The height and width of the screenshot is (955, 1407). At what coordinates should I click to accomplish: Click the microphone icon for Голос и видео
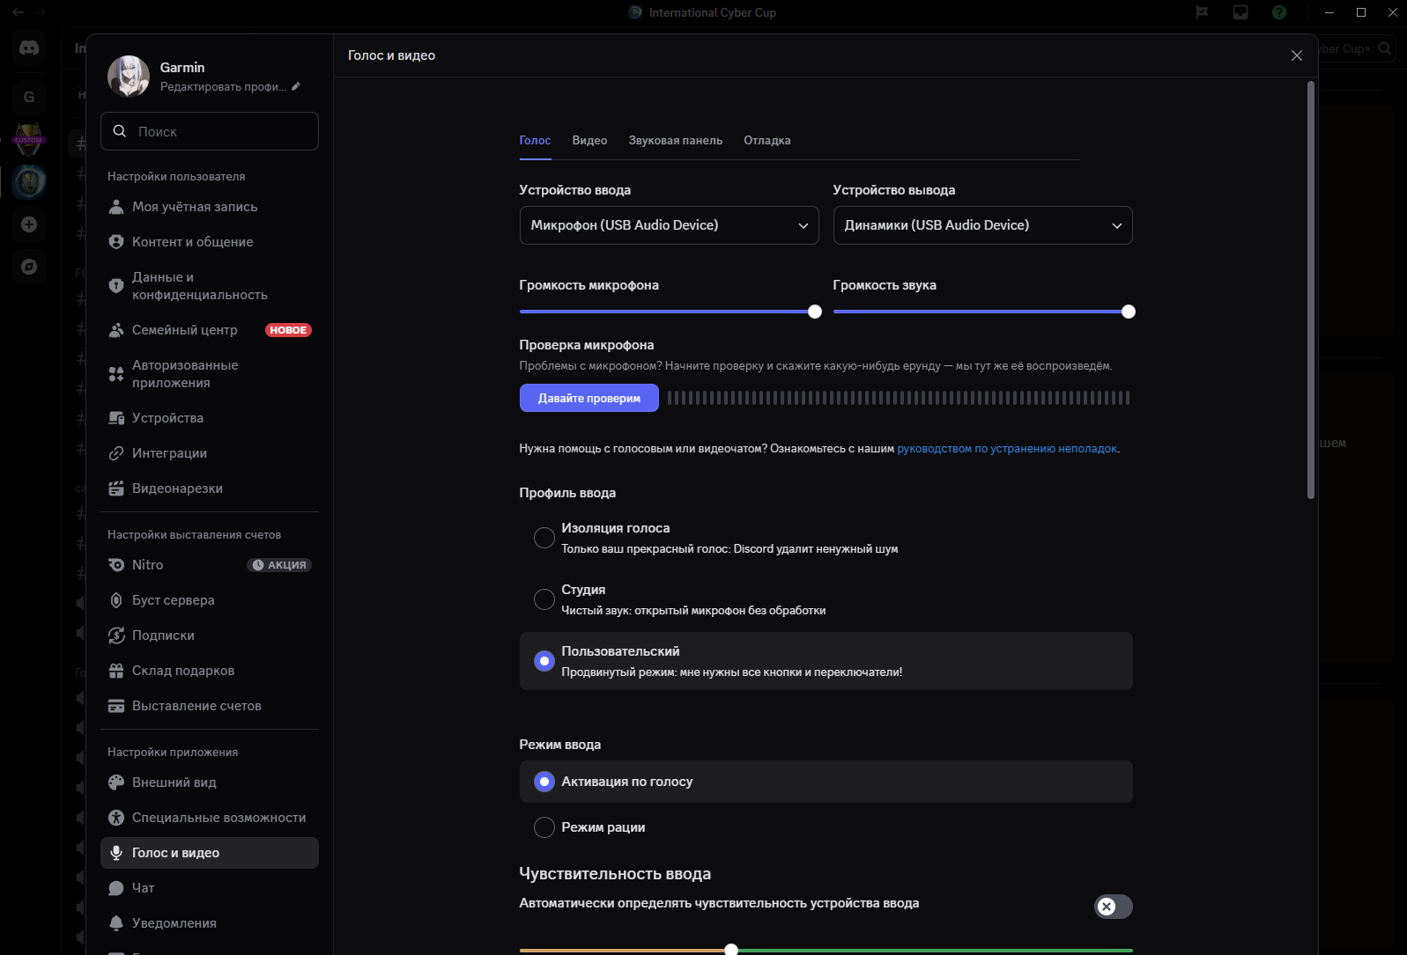[115, 853]
